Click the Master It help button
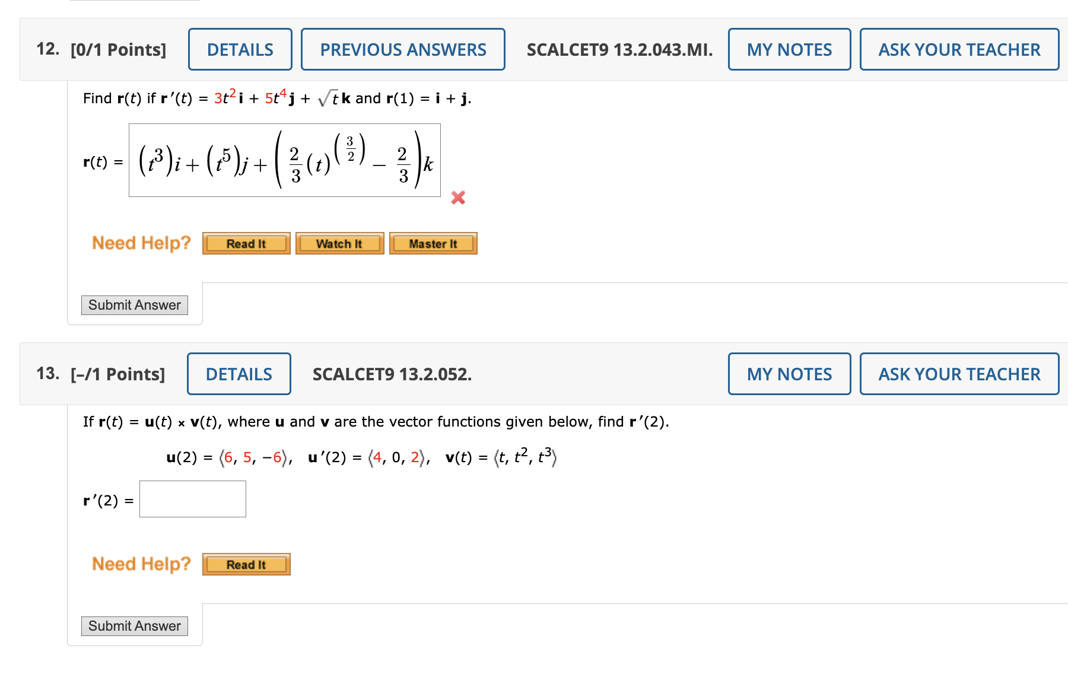Screen dimensions: 1068x674 [x=433, y=243]
